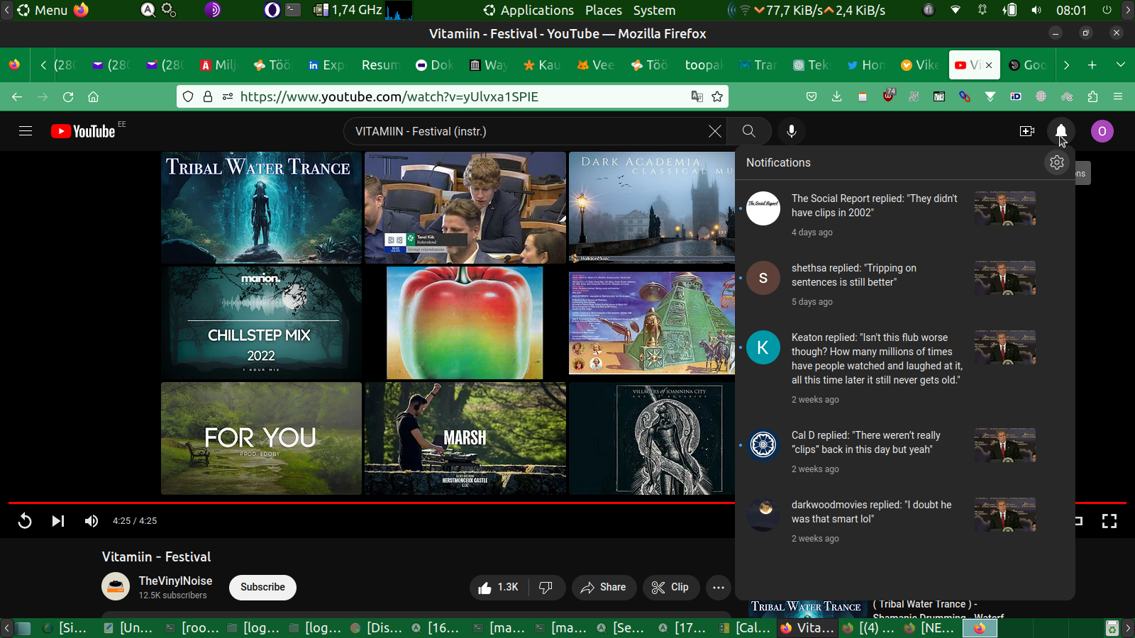Mute the video player volume

tap(92, 521)
